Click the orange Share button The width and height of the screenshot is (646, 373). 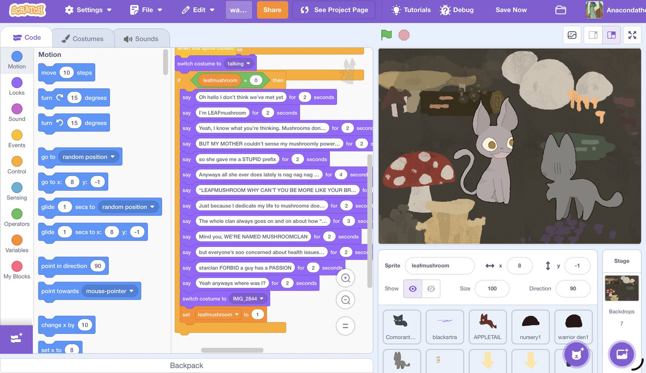[x=273, y=10]
